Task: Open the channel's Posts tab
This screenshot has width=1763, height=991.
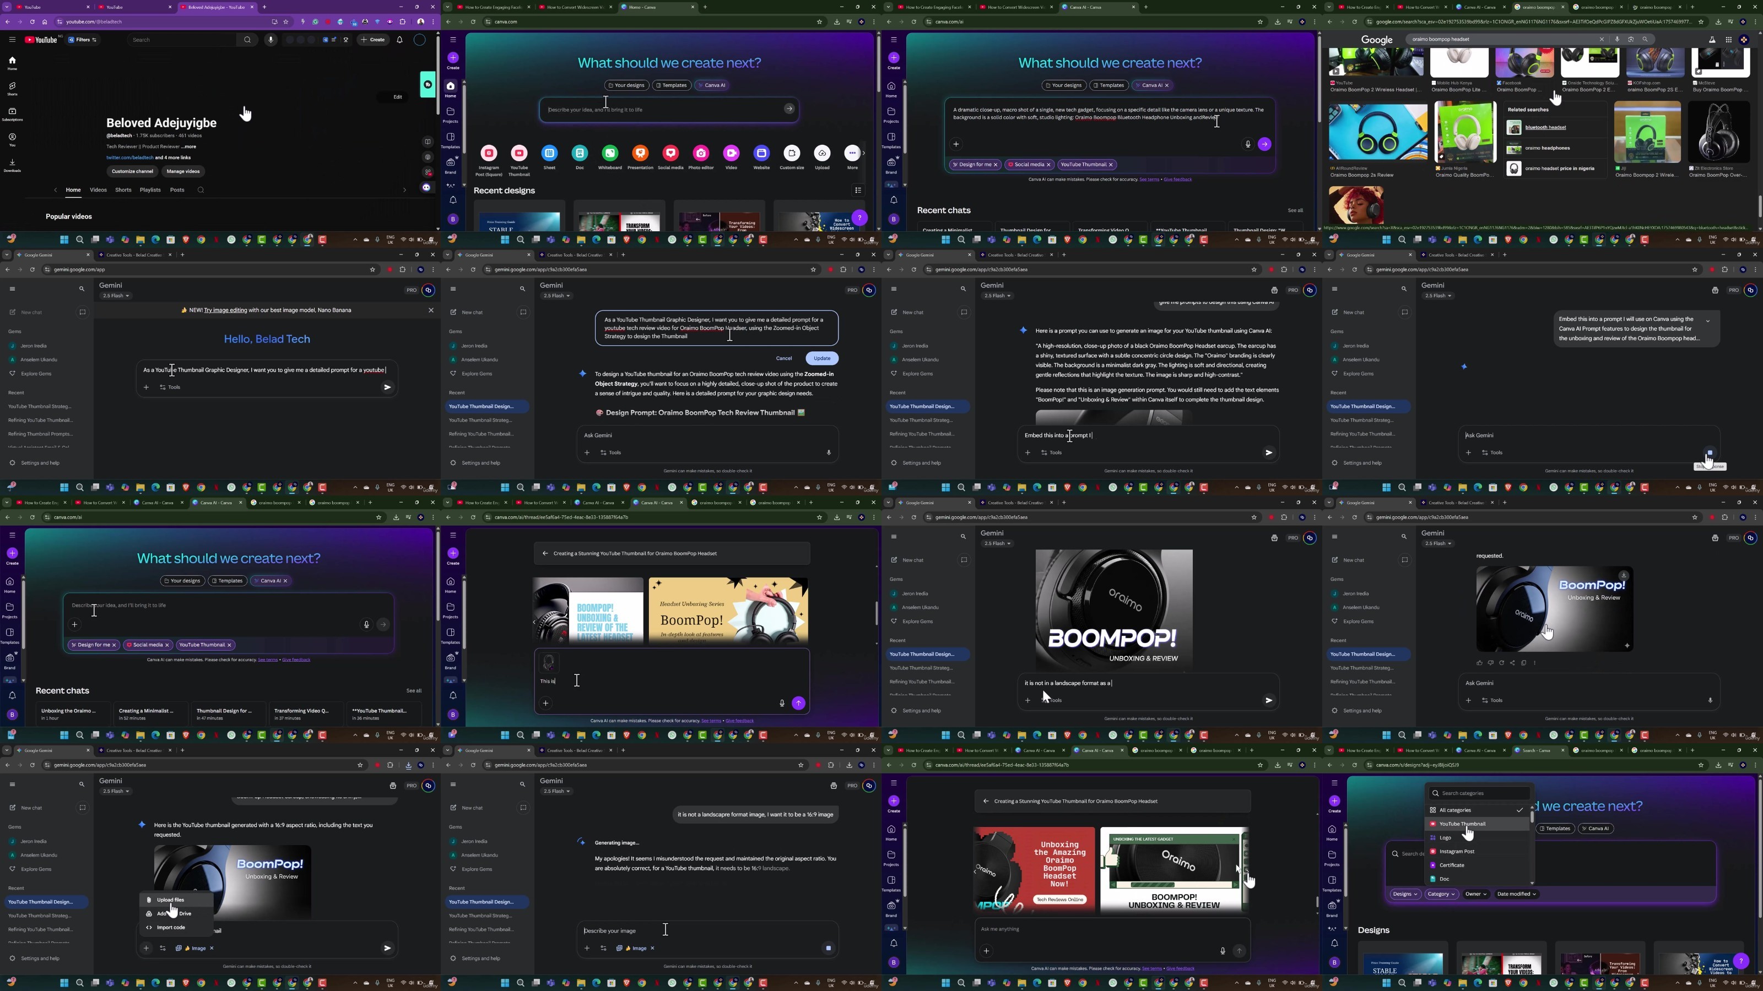Action: tap(177, 190)
